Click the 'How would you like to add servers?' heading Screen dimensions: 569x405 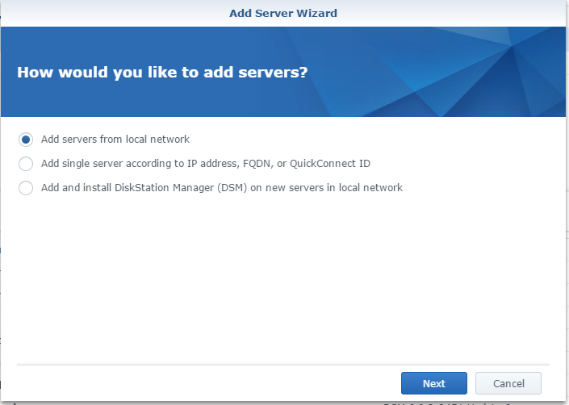tap(162, 73)
